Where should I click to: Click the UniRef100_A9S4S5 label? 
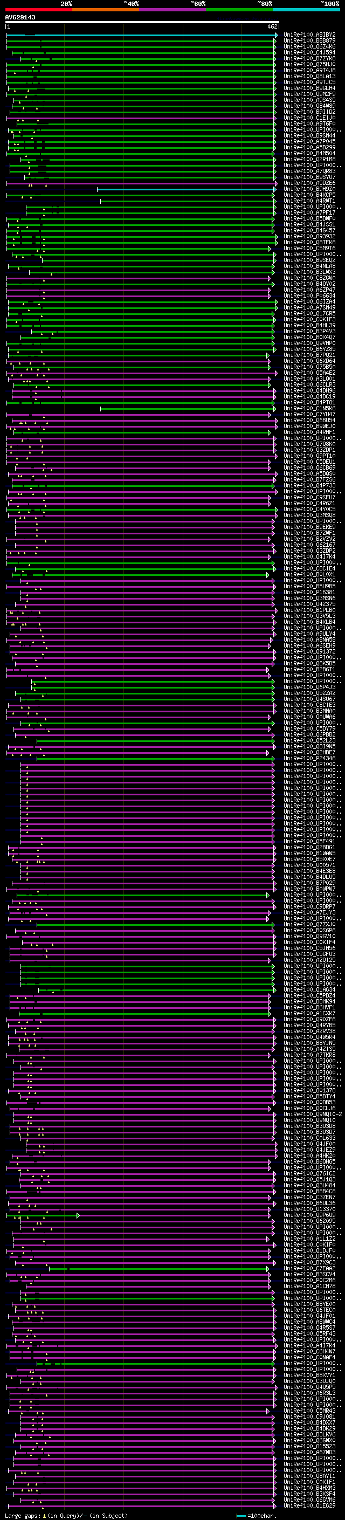[x=309, y=100]
